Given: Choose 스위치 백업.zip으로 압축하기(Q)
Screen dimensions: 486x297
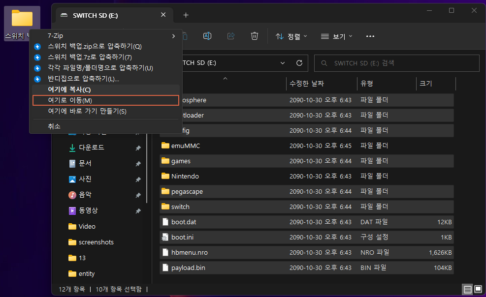Looking at the screenshot, I should [x=106, y=46].
